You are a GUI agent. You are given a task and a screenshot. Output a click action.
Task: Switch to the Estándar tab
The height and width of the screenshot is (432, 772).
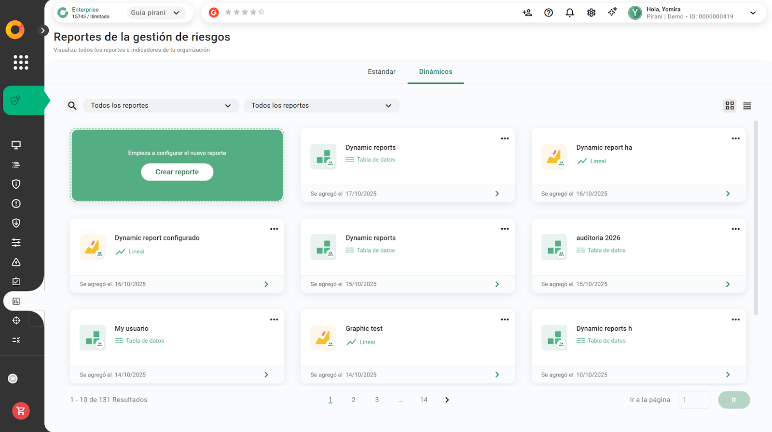(x=381, y=72)
